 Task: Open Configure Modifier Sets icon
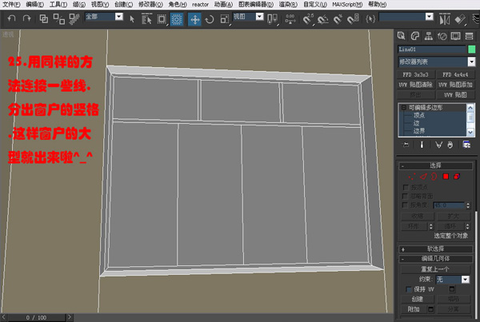466,145
